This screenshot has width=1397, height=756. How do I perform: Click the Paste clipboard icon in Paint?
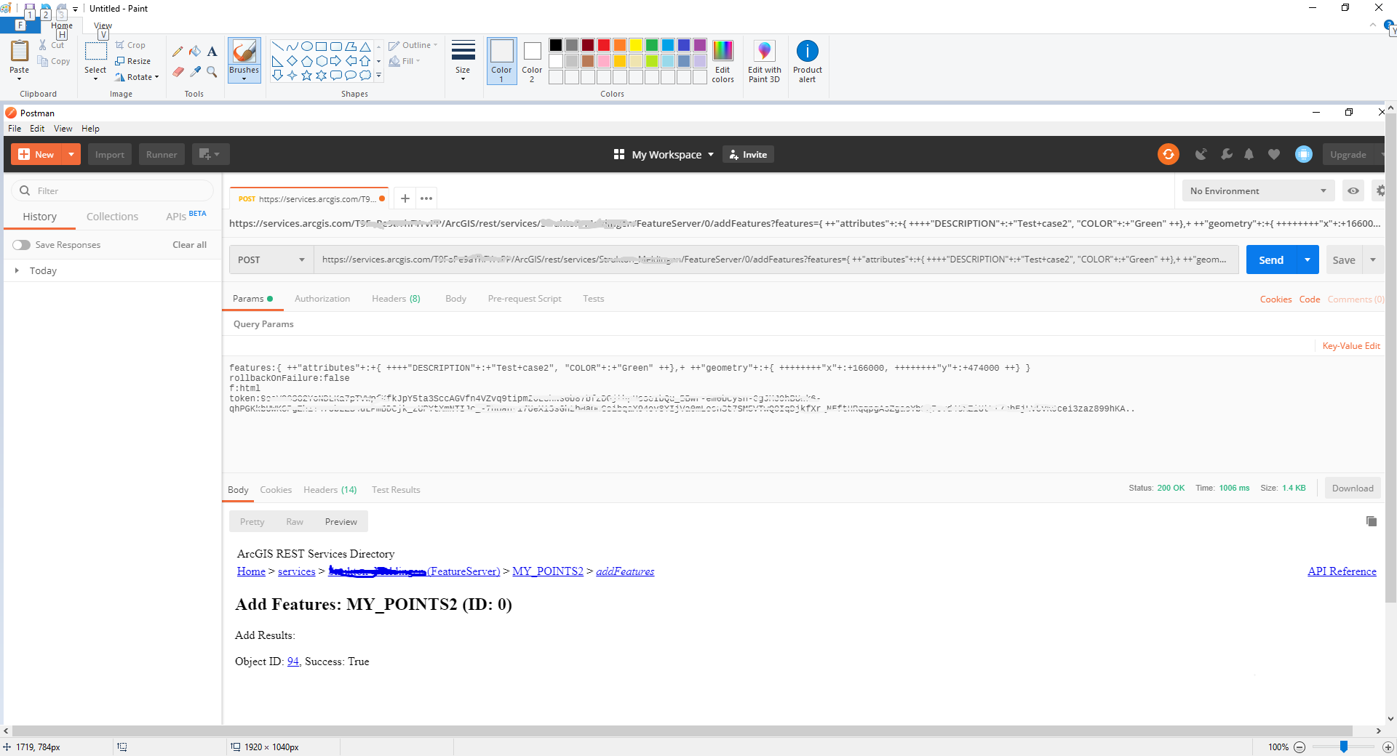click(x=20, y=51)
